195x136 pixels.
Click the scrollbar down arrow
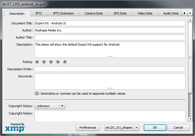(190, 119)
